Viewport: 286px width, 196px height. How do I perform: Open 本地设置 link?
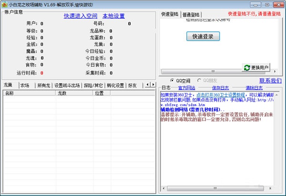point(113,16)
